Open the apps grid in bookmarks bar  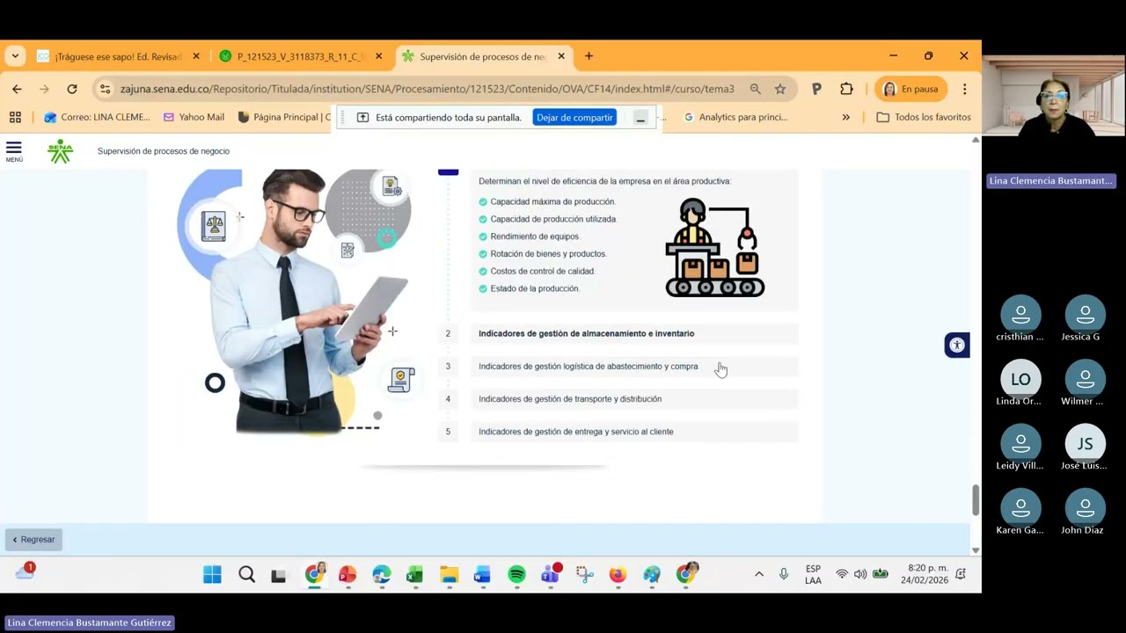point(15,117)
